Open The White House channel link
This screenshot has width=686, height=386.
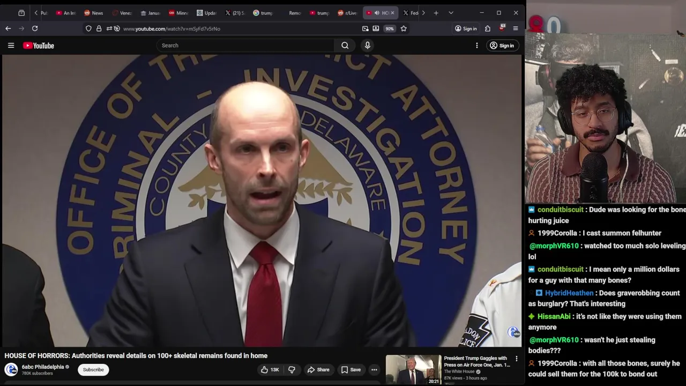click(x=459, y=372)
